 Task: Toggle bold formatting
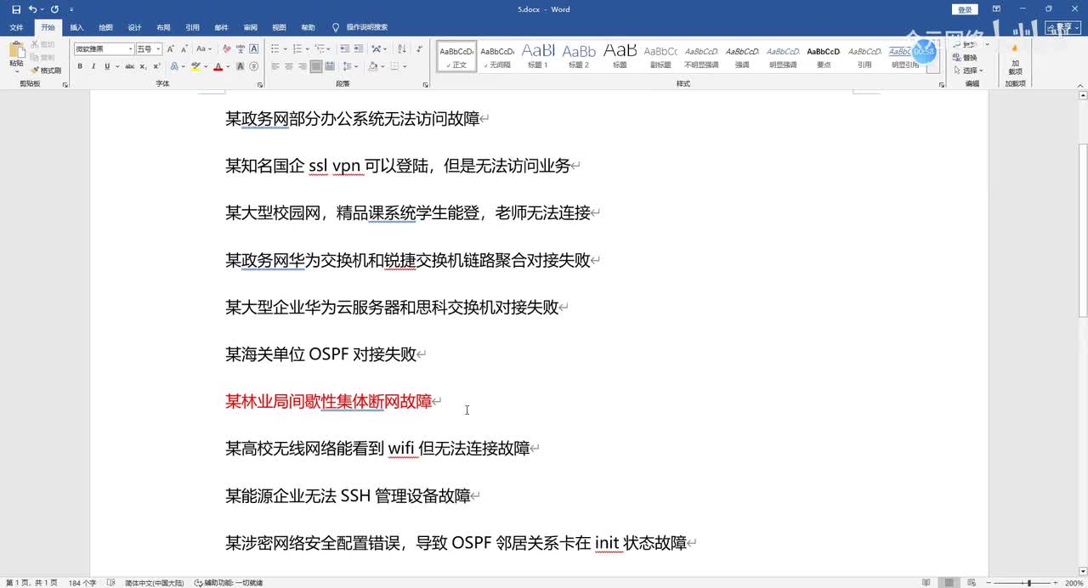point(80,66)
